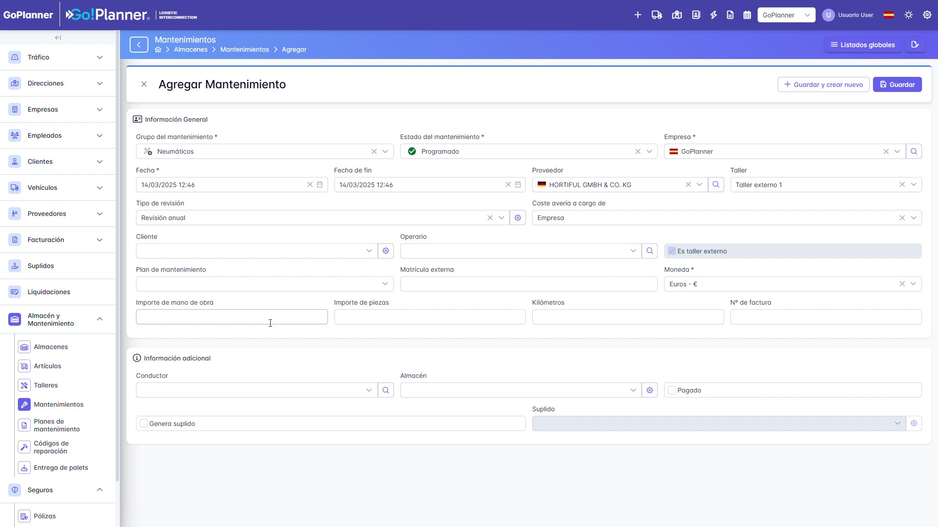
Task: Open the Spanish flag language selector
Action: tap(889, 15)
